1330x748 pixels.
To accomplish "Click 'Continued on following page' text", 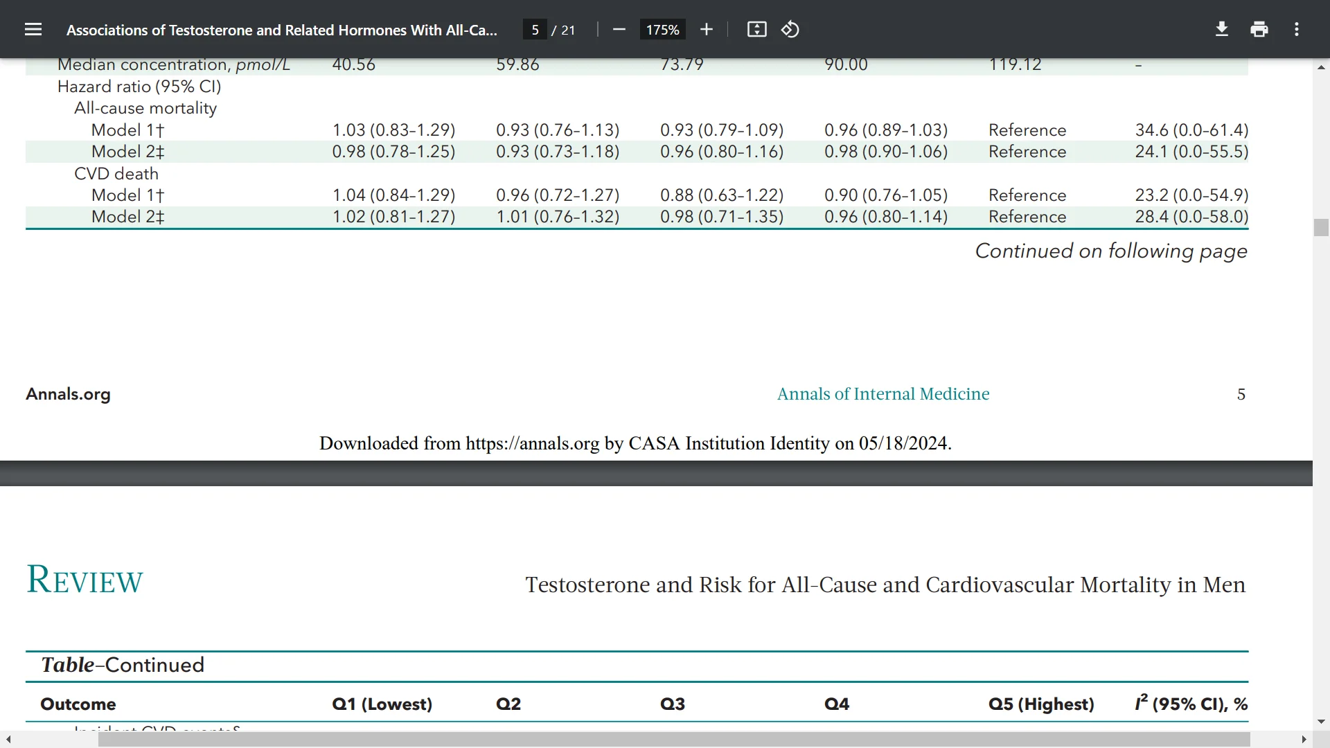I will 1111,251.
